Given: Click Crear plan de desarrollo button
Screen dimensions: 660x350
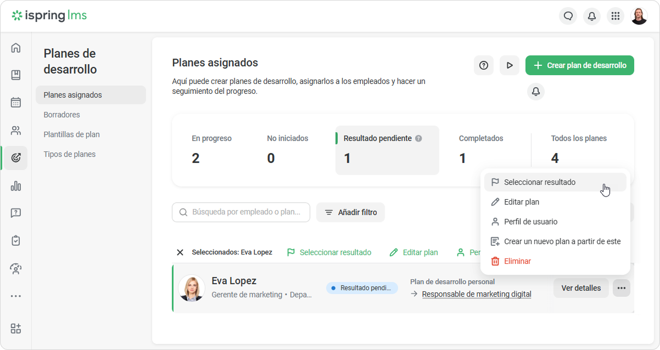Looking at the screenshot, I should (580, 65).
